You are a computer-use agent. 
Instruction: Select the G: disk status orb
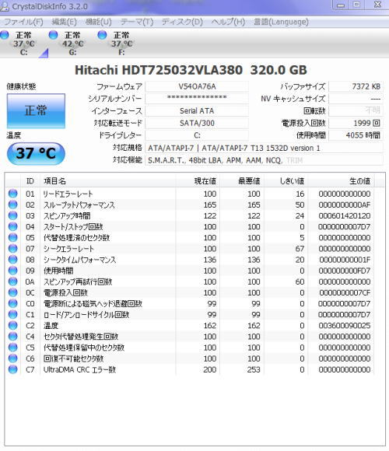pos(53,35)
